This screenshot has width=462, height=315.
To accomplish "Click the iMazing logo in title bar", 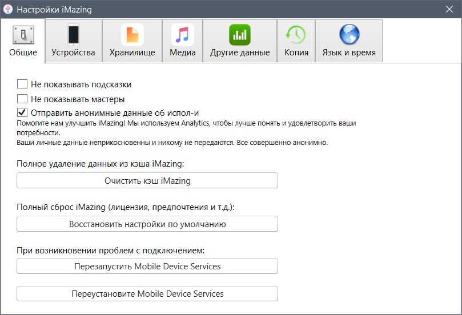I will click(x=9, y=10).
